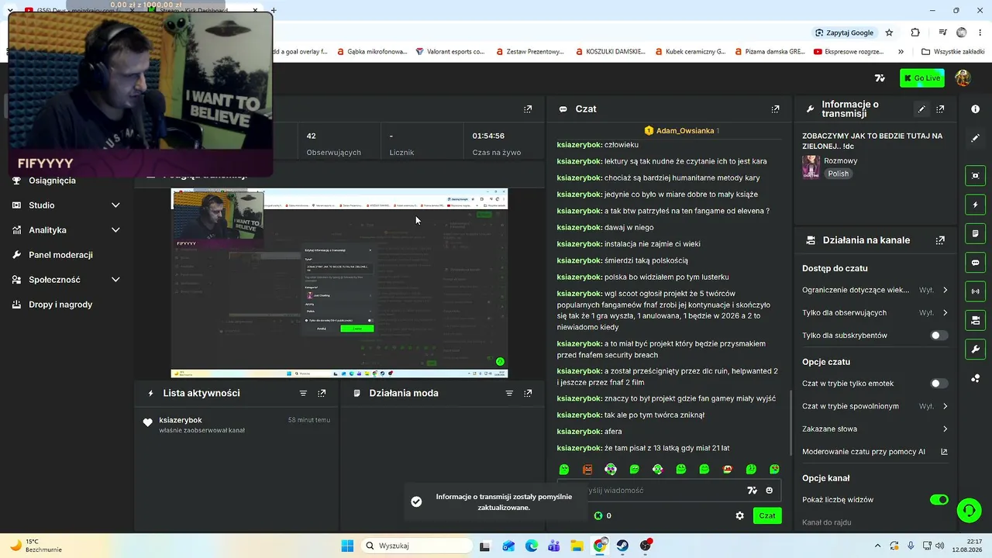
Task: Open chat settings gear icon
Action: tap(739, 515)
